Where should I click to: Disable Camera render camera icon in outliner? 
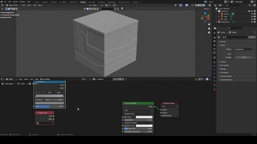255,14
